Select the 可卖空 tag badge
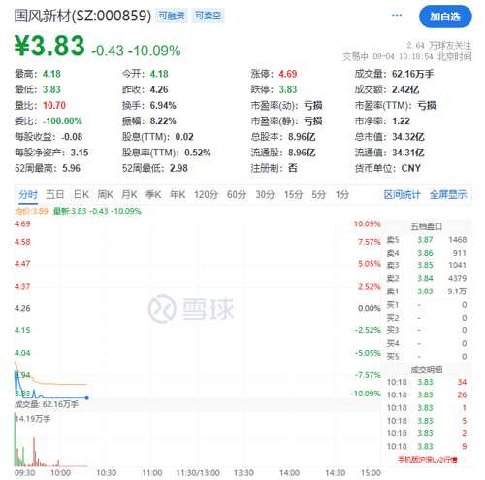This screenshot has height=480, width=485. 208,16
